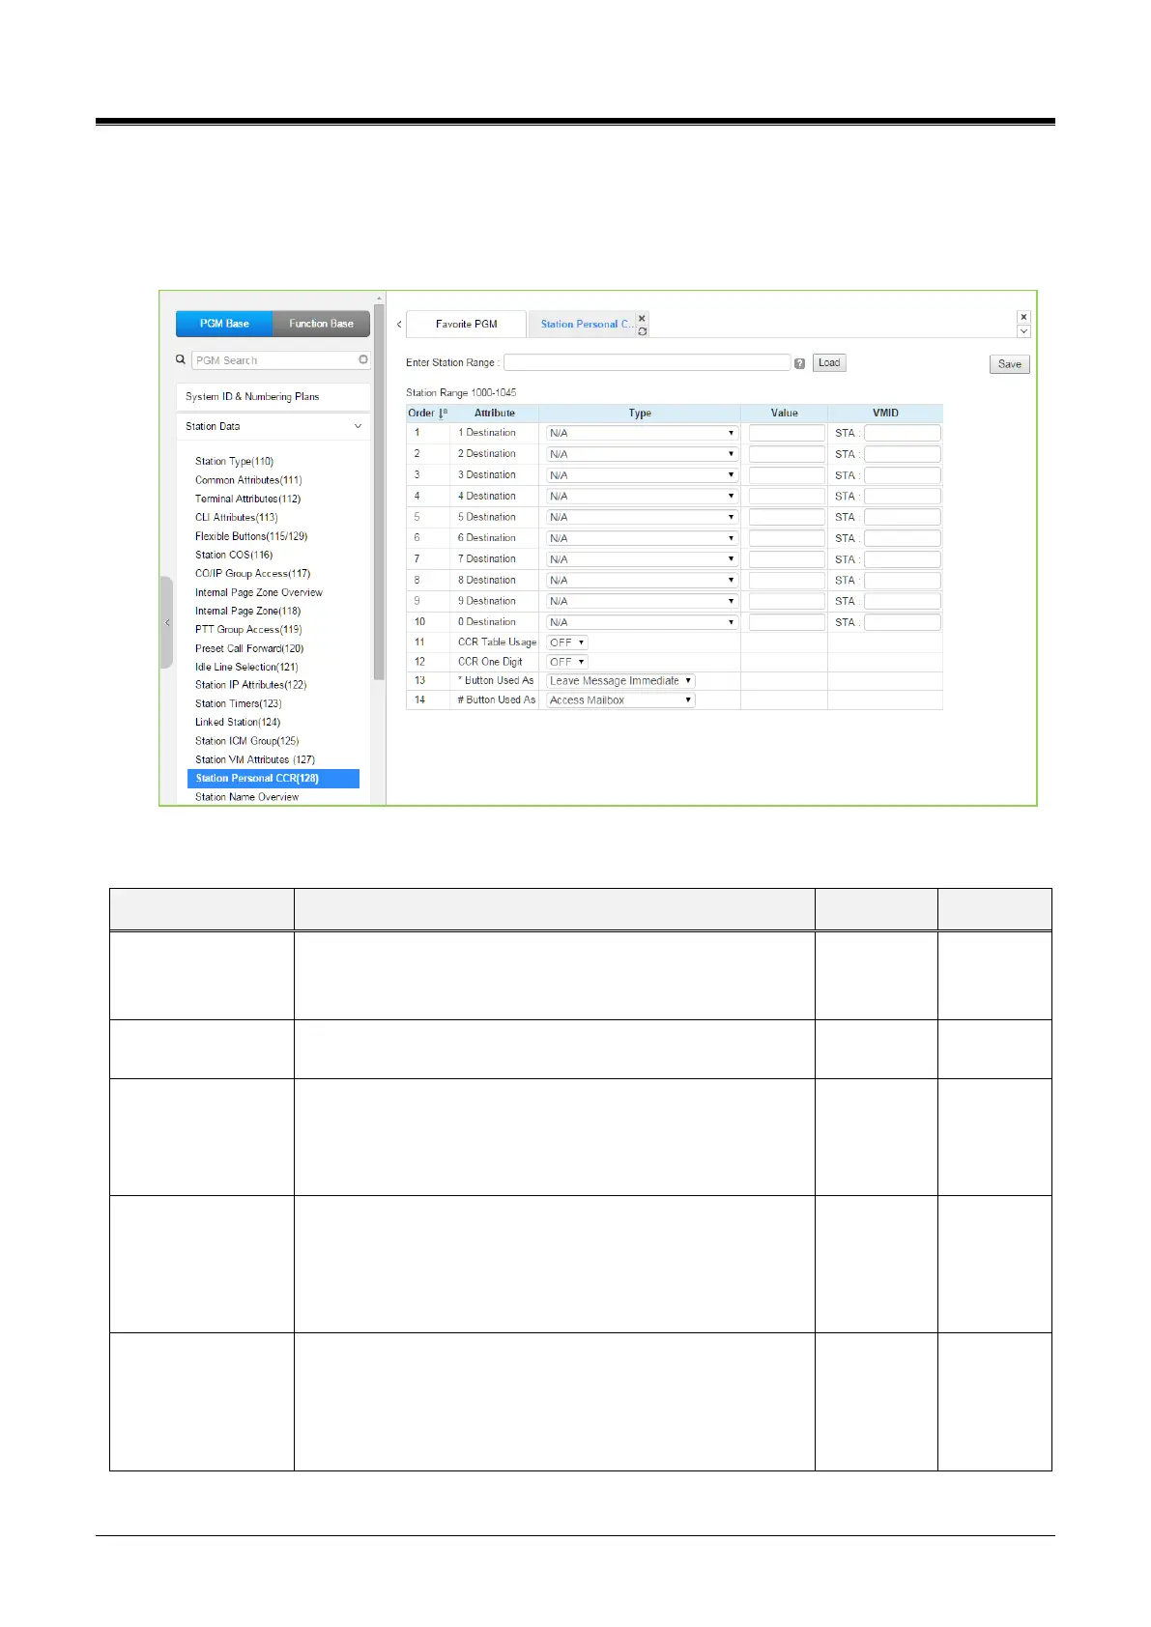The width and height of the screenshot is (1151, 1627).
Task: Clear the PGM Search field icon
Action: pos(363,359)
